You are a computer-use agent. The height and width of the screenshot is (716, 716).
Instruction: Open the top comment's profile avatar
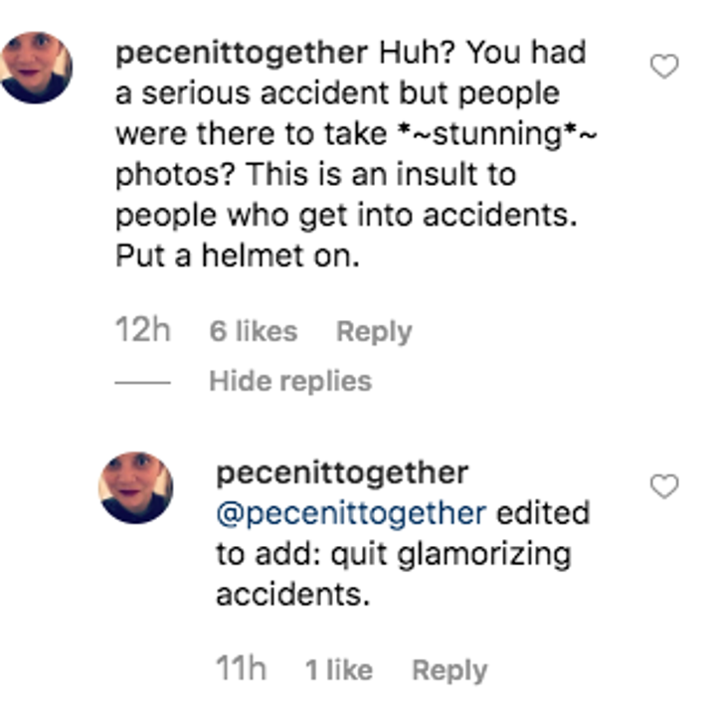(37, 68)
